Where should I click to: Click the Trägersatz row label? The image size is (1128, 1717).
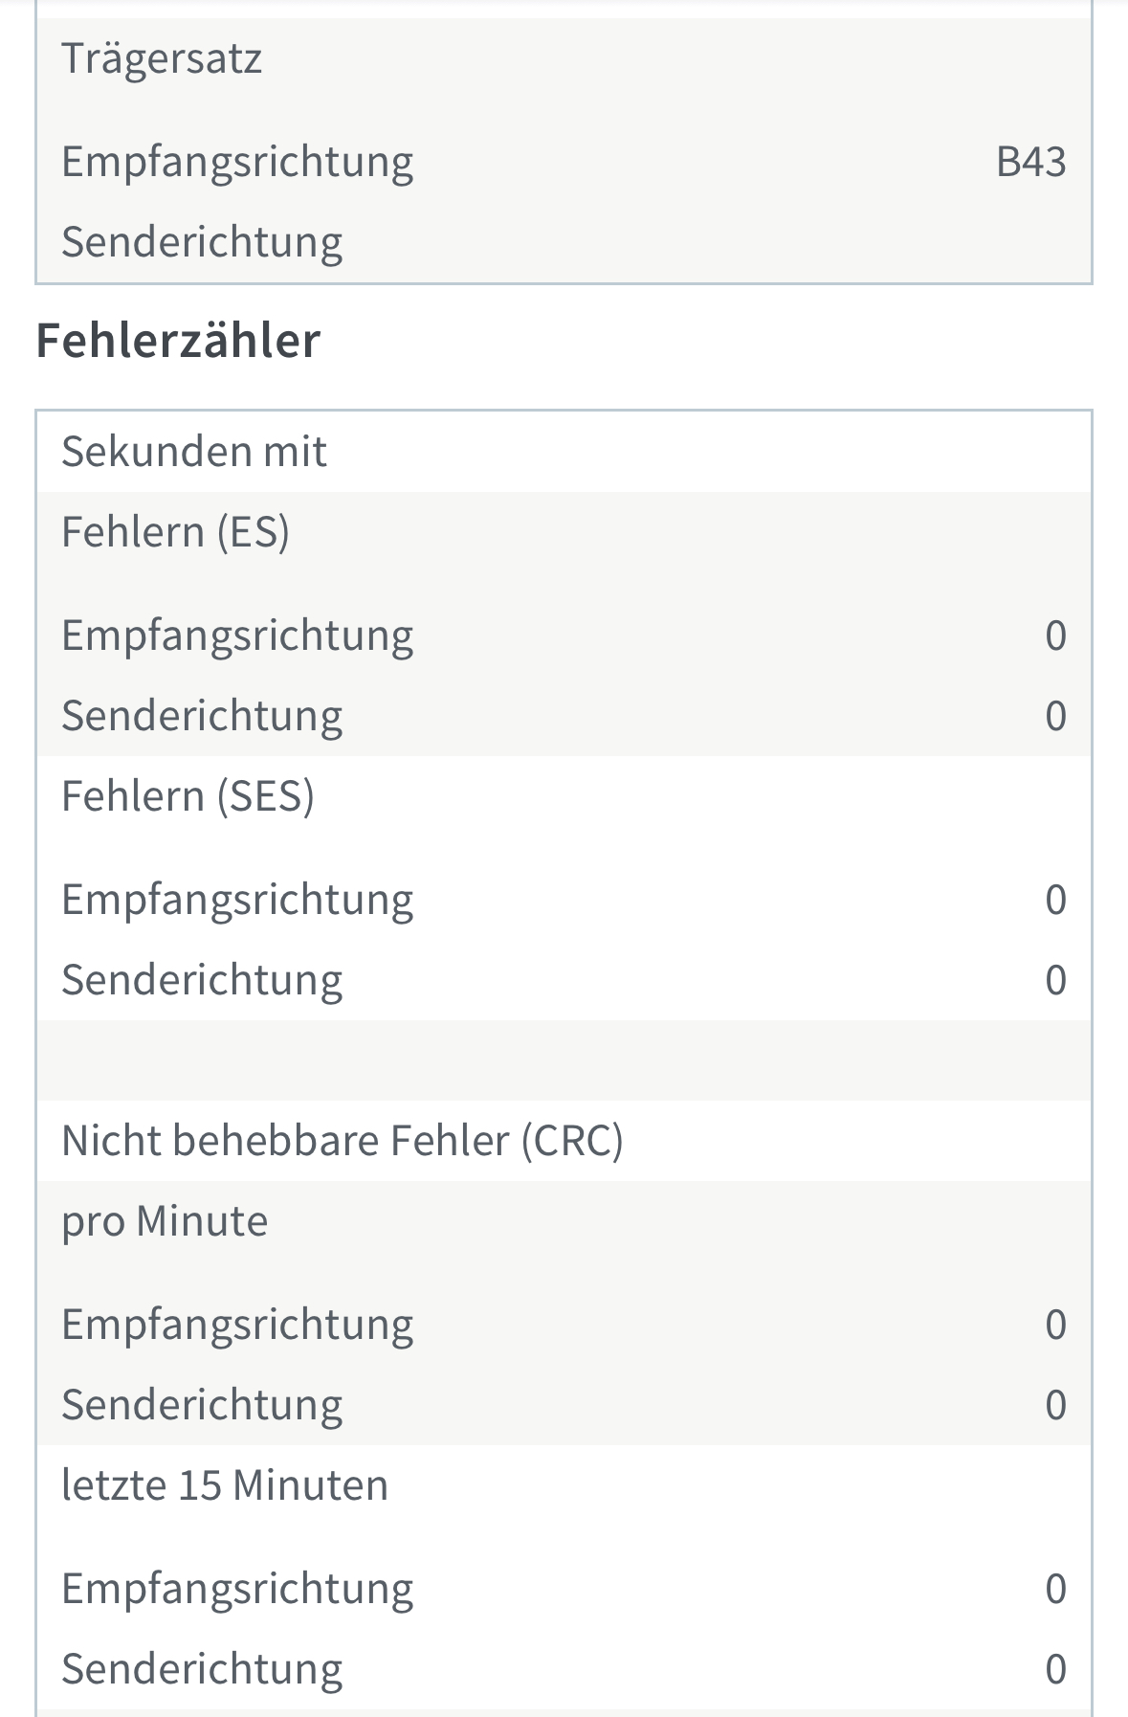tap(162, 58)
